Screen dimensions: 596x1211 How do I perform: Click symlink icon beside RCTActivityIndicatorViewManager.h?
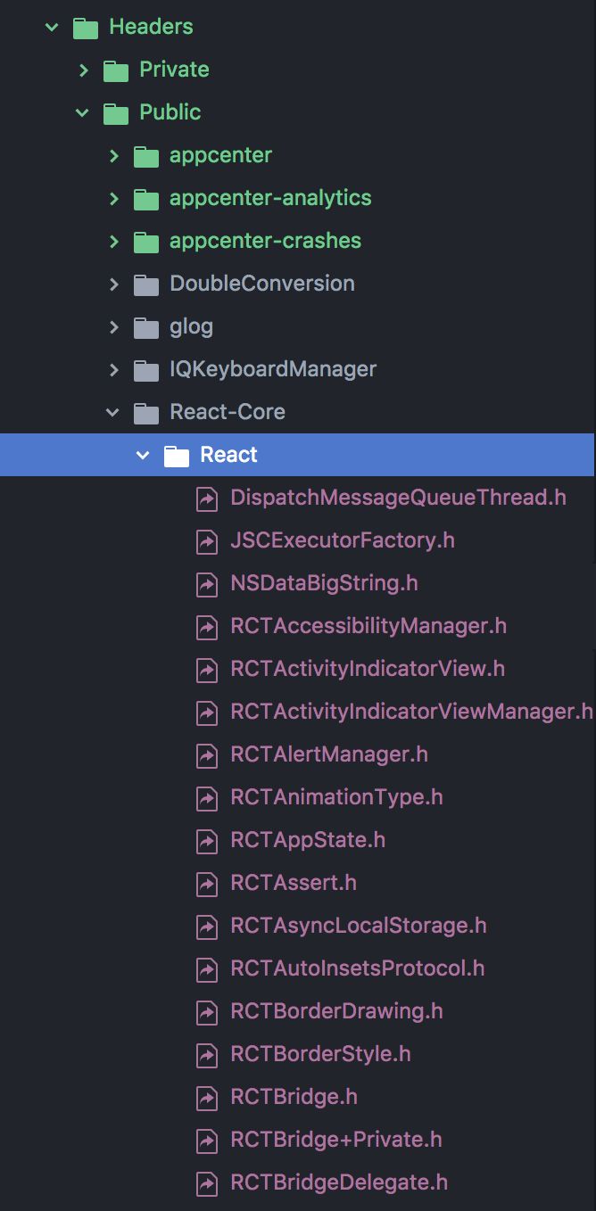(x=207, y=713)
